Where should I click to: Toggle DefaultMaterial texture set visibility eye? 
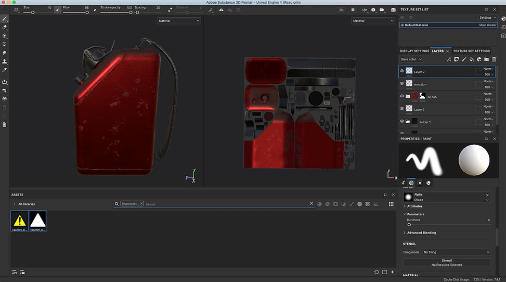(x=402, y=25)
